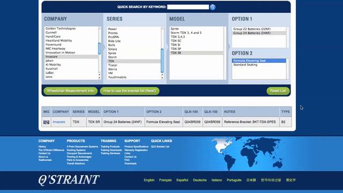343x193 pixels.
Task: Open Testimonials footer link
Action: pyautogui.click(x=45, y=160)
